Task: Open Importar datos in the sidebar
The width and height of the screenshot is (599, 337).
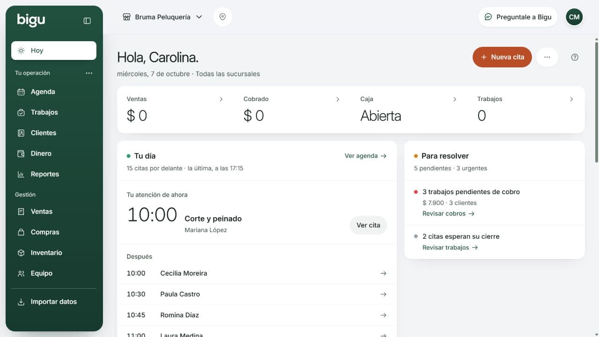Action: pyautogui.click(x=54, y=302)
